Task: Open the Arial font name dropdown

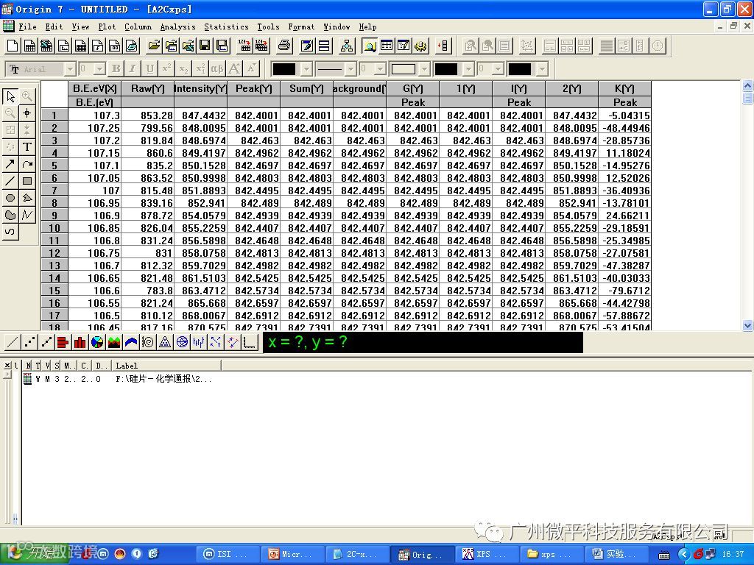Action: [x=70, y=69]
